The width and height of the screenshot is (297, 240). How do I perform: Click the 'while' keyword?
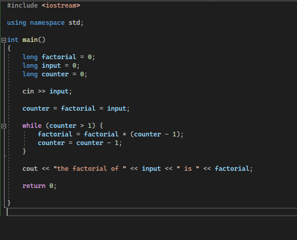(32, 126)
